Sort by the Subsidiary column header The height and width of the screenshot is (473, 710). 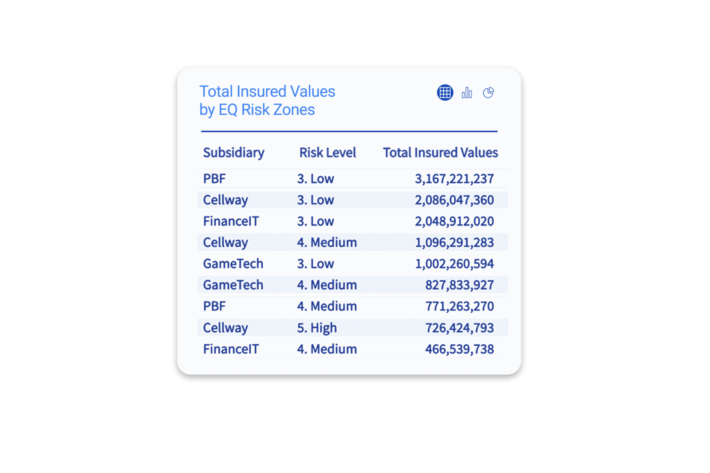point(233,153)
